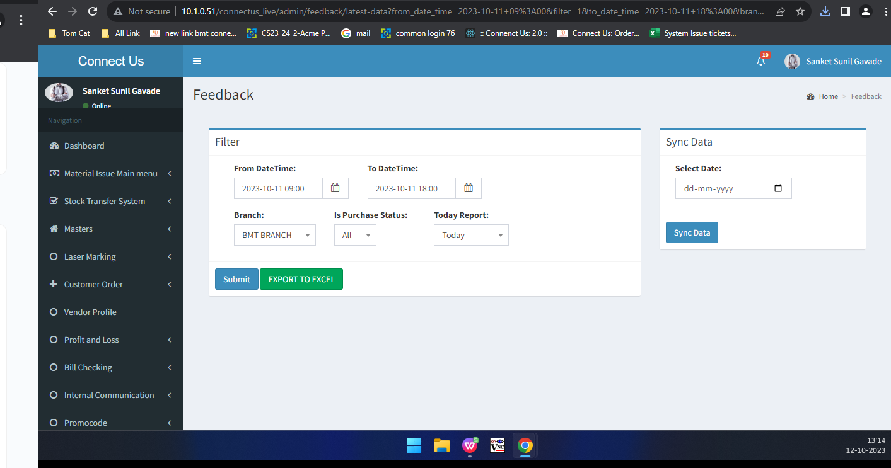Reload the page in Chrome

[93, 11]
